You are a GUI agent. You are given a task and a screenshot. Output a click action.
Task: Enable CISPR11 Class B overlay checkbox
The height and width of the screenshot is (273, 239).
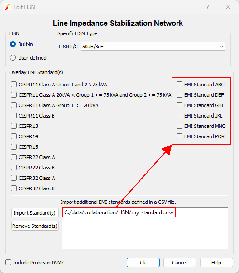[14, 116]
